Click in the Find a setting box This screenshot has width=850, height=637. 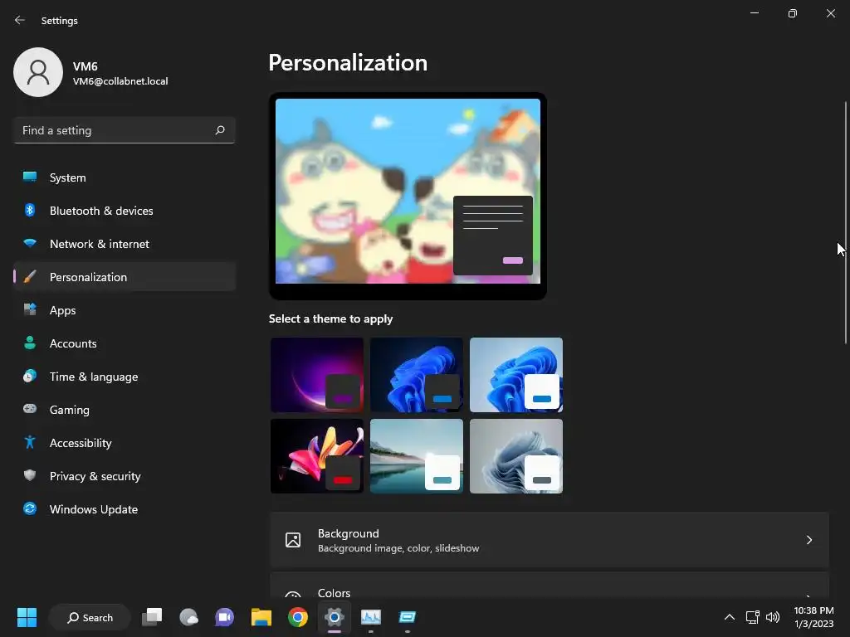coord(125,130)
